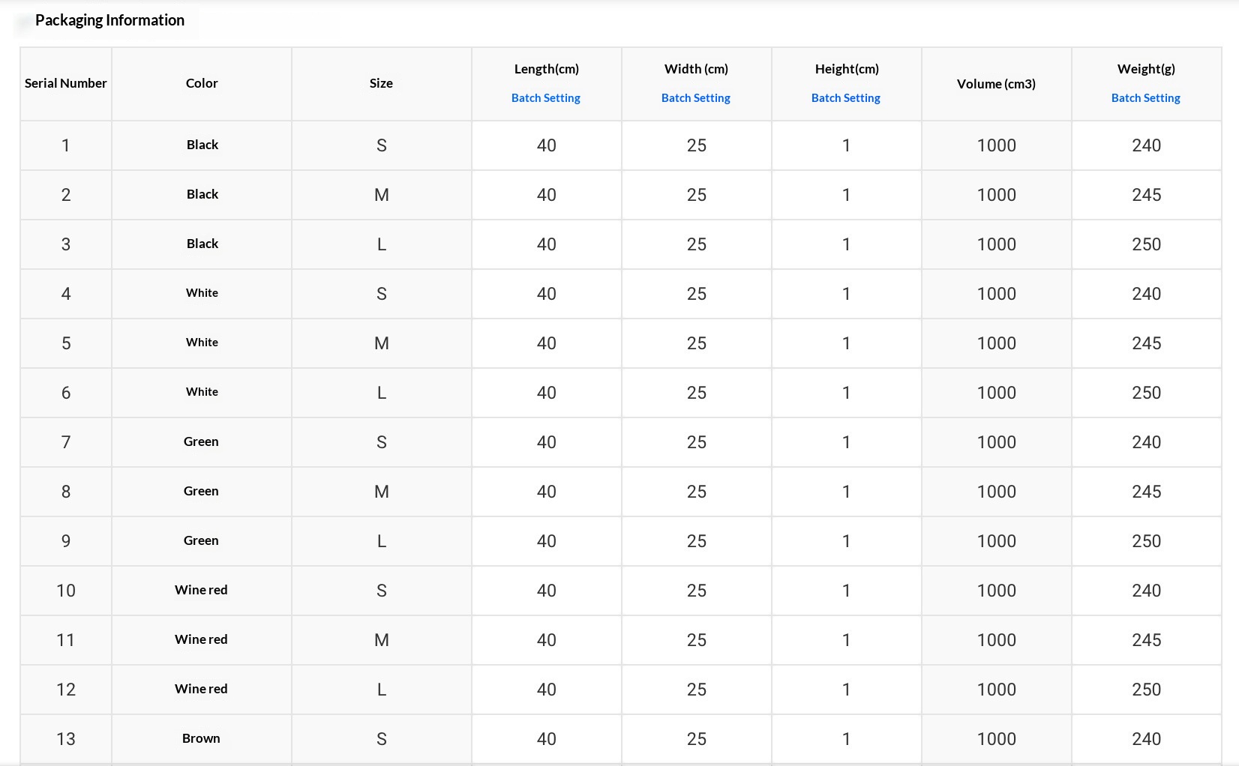Click the Length field for Green S
Screen dimensions: 1239x766
(x=546, y=442)
